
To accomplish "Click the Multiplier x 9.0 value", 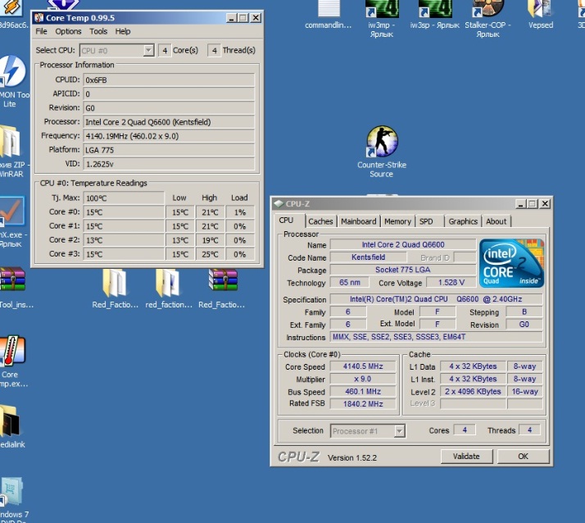I will point(363,379).
